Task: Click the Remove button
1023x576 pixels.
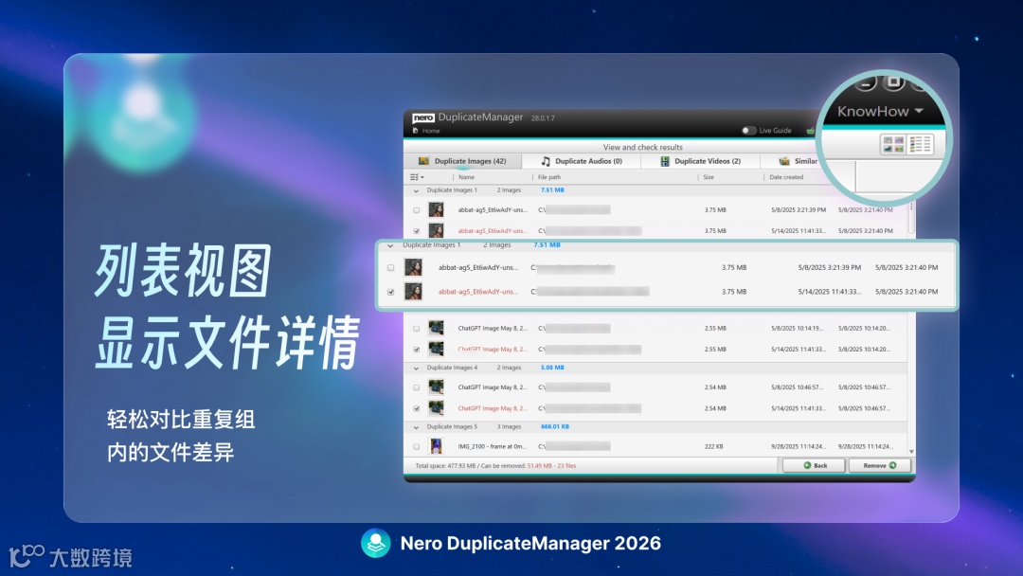Action: (879, 465)
